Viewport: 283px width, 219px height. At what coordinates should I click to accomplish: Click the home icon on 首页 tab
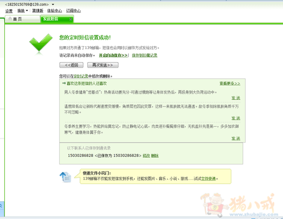pyautogui.click(x=10, y=19)
